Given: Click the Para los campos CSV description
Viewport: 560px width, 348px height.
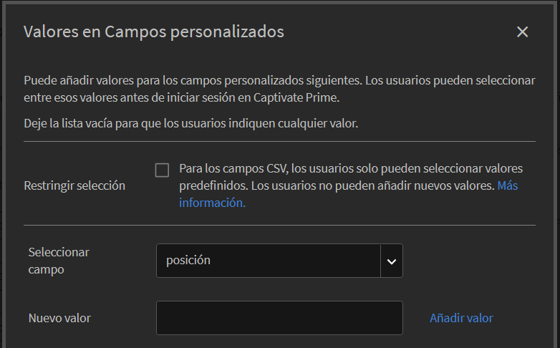Looking at the screenshot, I should (x=351, y=169).
